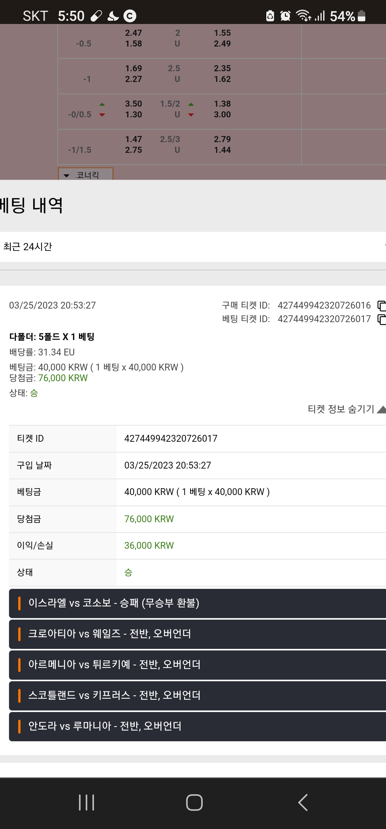Select odds 1.62 for 2.5 under
This screenshot has height=829, width=386.
[x=222, y=79]
